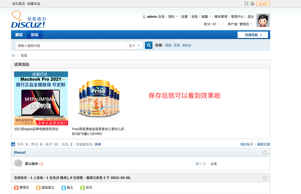Click the 退出 logout link
Image resolution: width=301 pixels, height=194 pixels.
(251, 17)
